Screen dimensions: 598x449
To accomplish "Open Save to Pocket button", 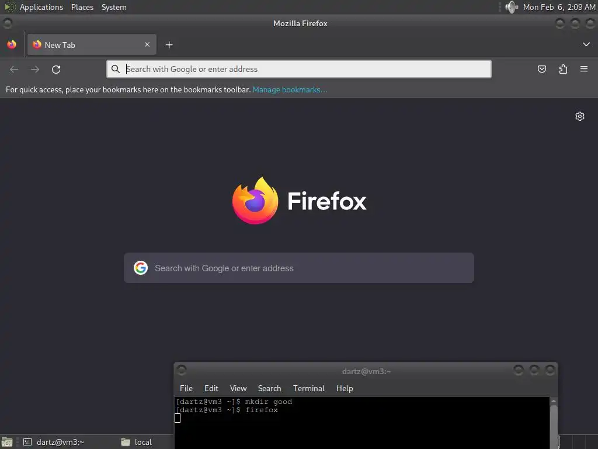I will pos(541,69).
